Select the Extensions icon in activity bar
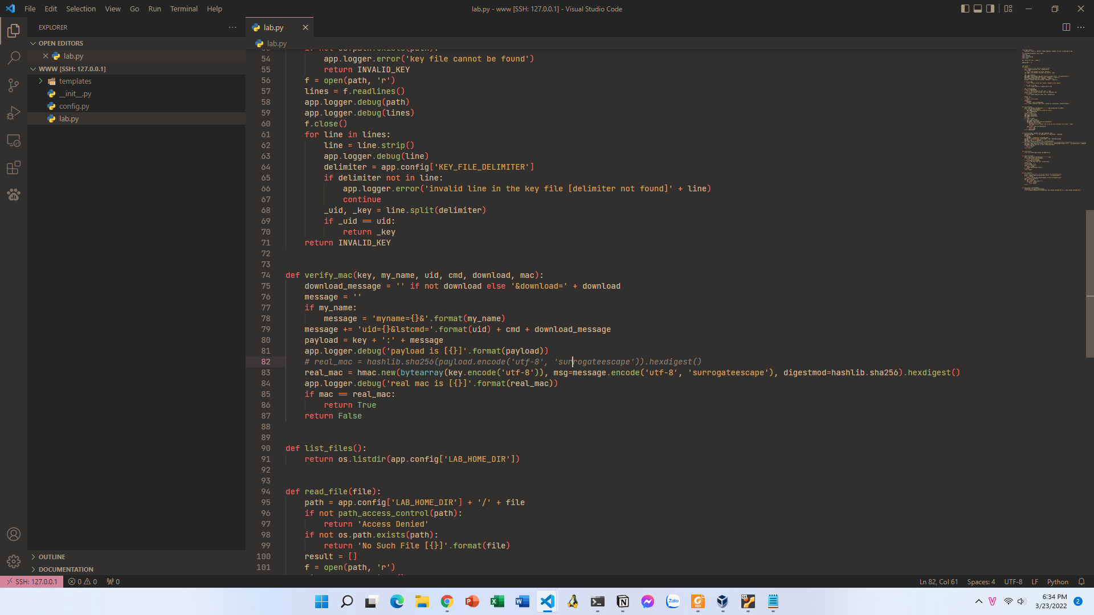The height and width of the screenshot is (615, 1094). 14,168
